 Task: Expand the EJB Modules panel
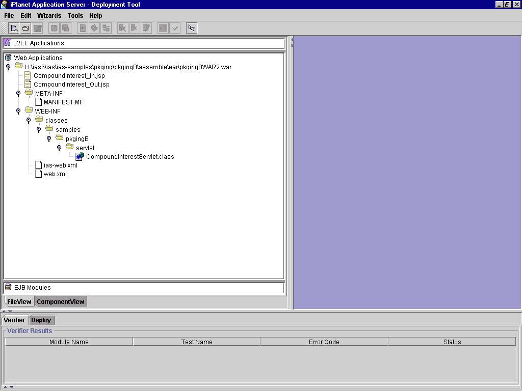[x=144, y=288]
